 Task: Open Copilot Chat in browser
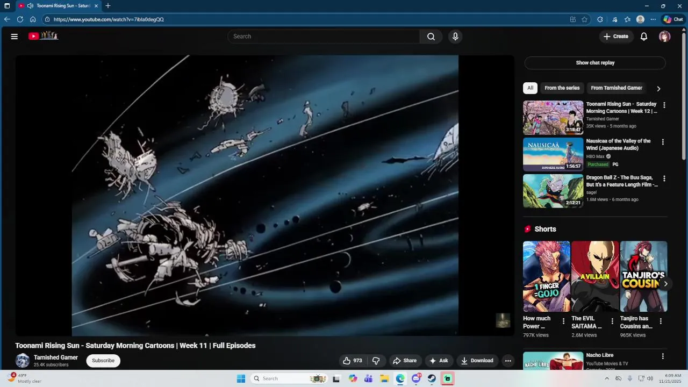click(x=673, y=19)
